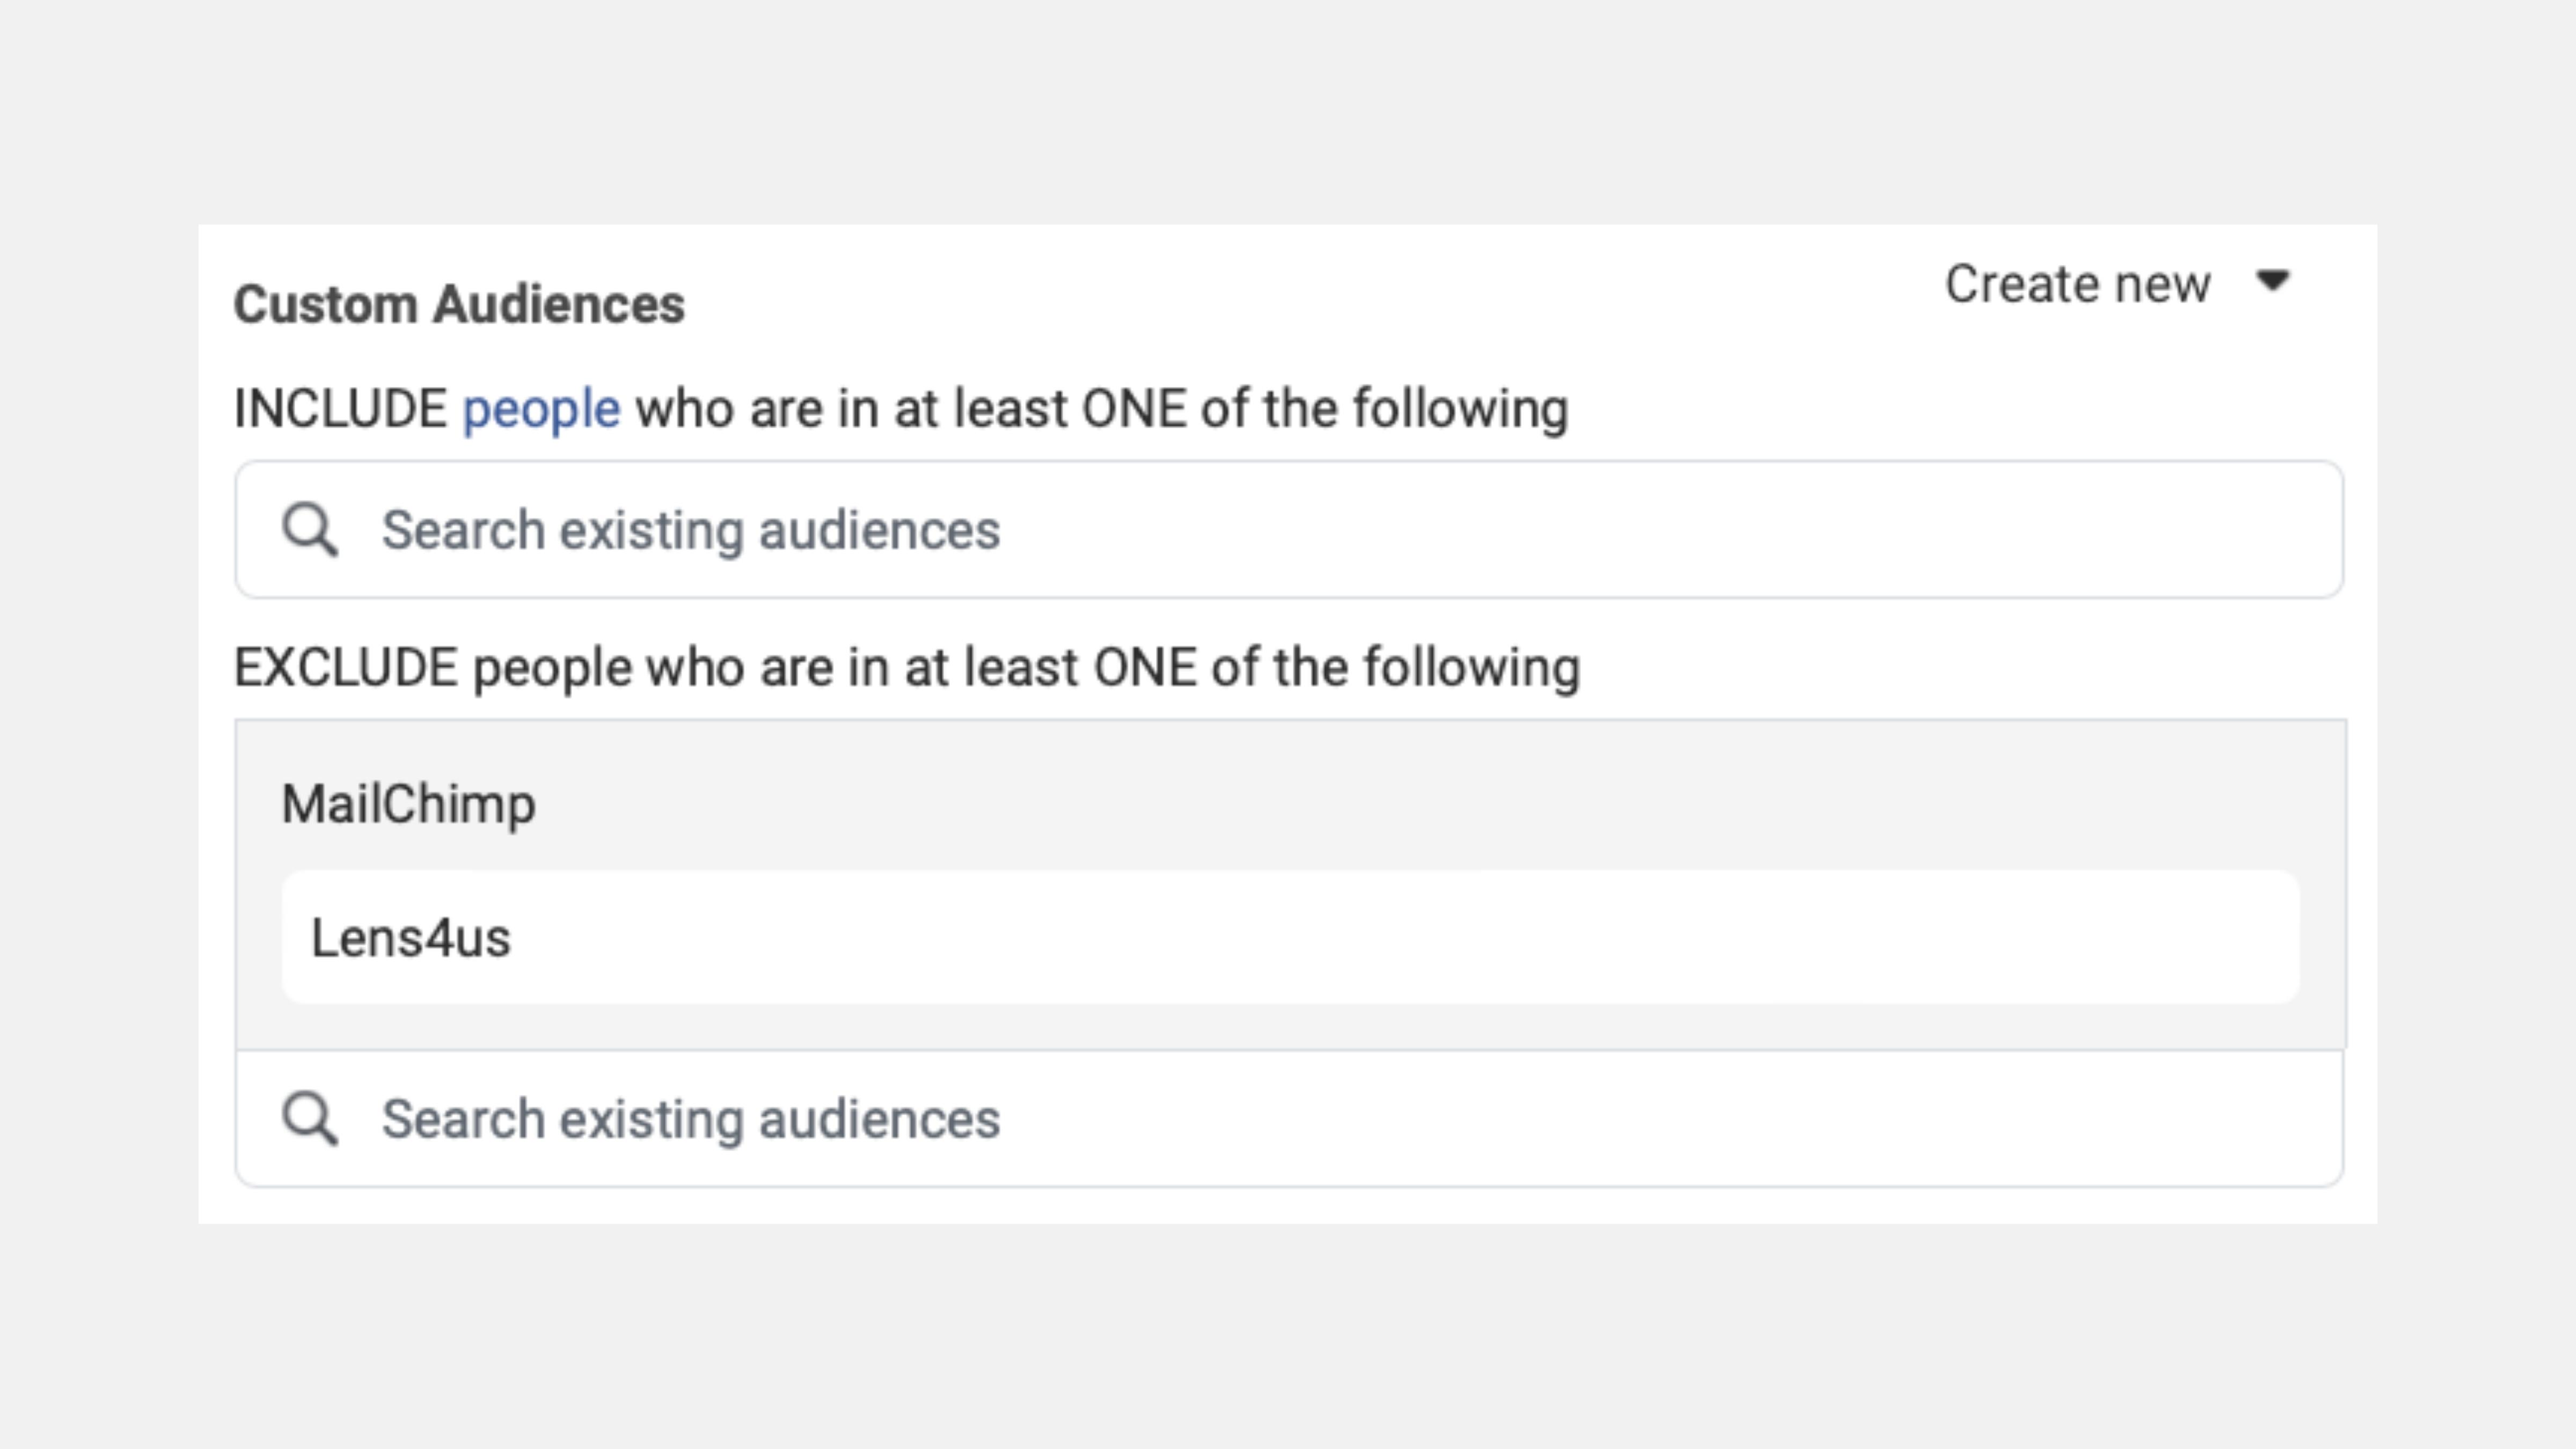Click the magnifier icon in INCLUDE search
Screen dimensions: 2576x1449
pos(309,529)
